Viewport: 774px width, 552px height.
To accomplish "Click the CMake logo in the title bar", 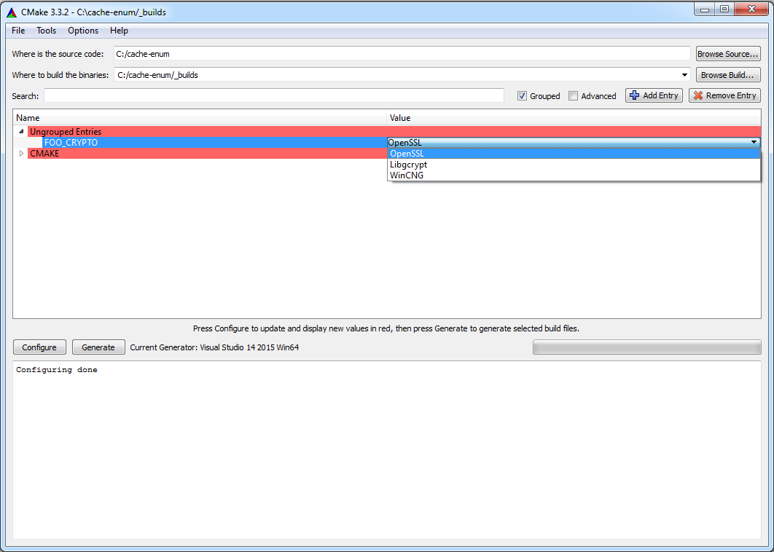I will (x=10, y=9).
